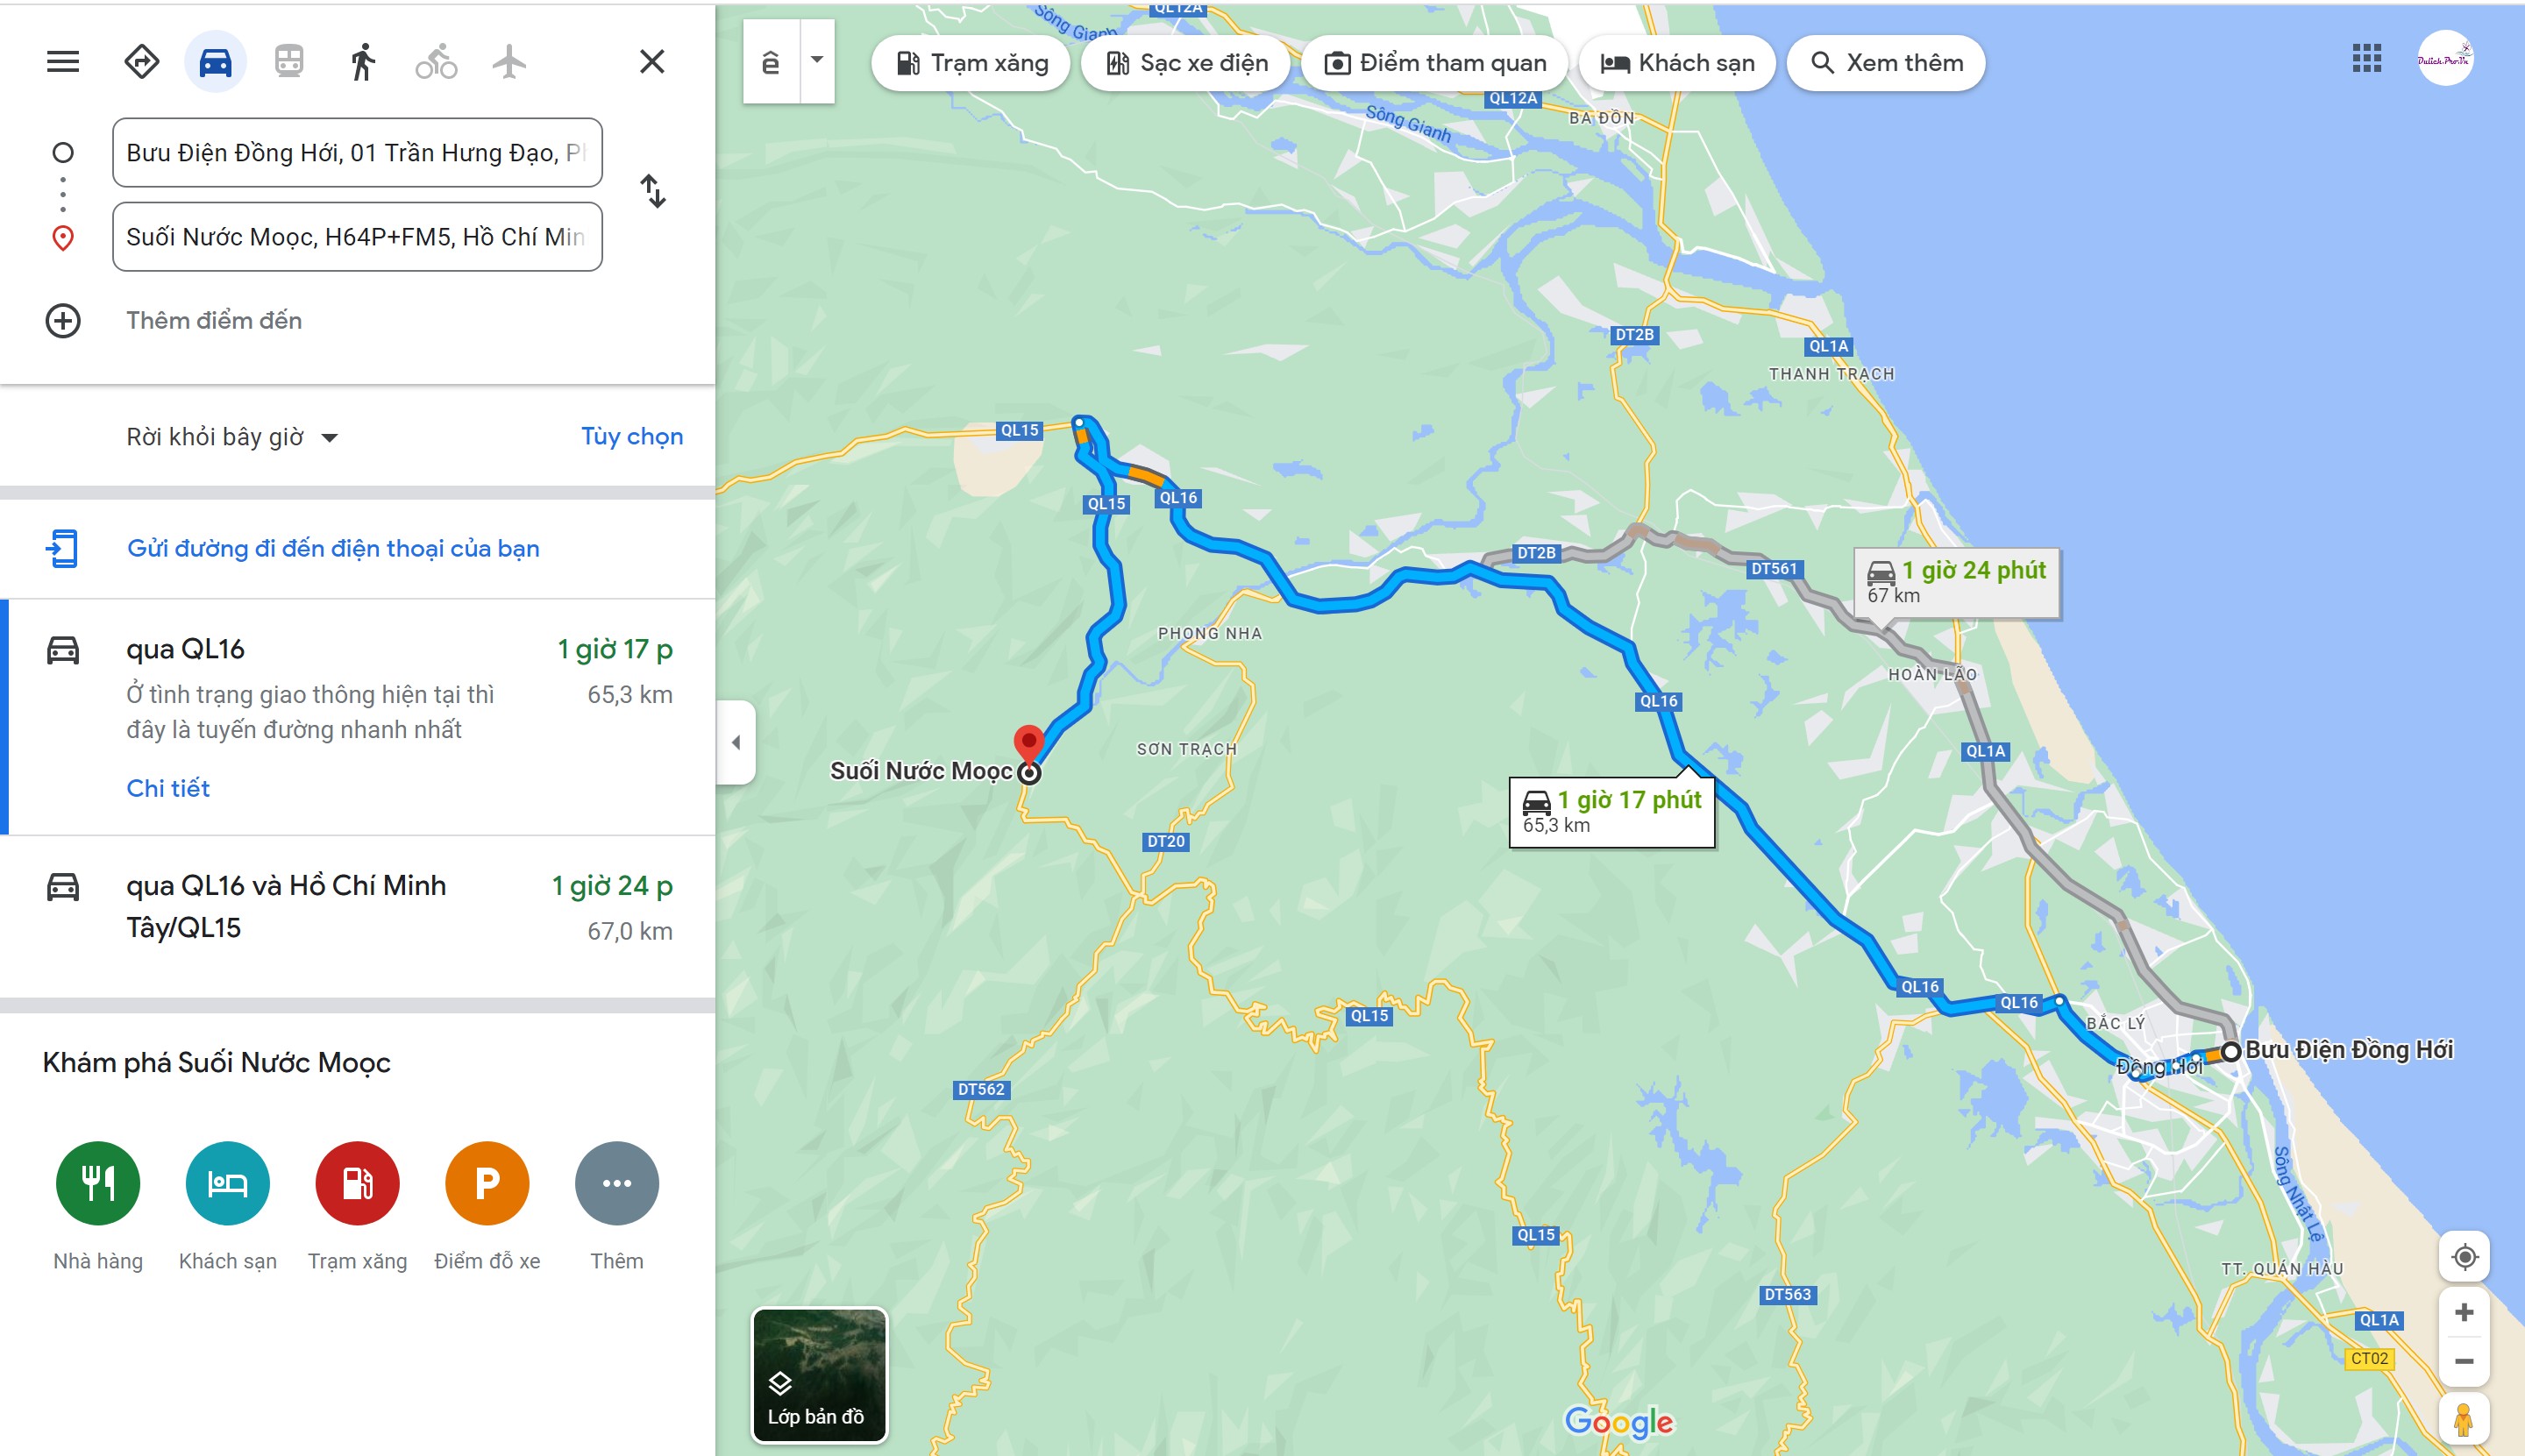This screenshot has width=2525, height=1456.
Task: Select driving travel mode
Action: [x=215, y=62]
